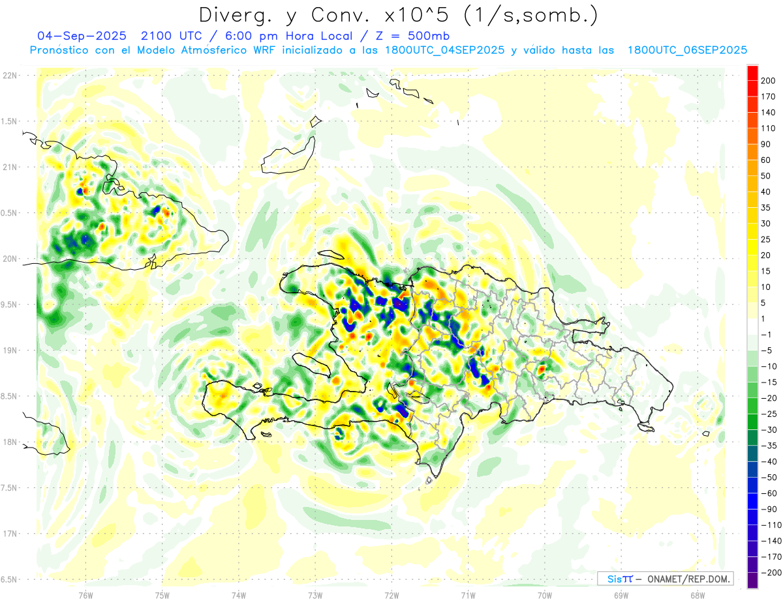The image size is (783, 604).
Task: Click the '20N' latitude label
Action: point(9,259)
